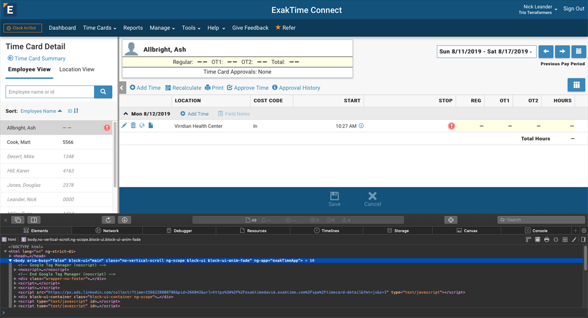Reload page from inspector toolbar

109,220
